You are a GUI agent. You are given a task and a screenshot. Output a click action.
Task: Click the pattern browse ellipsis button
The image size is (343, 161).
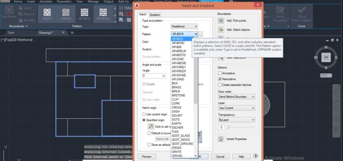click(201, 34)
